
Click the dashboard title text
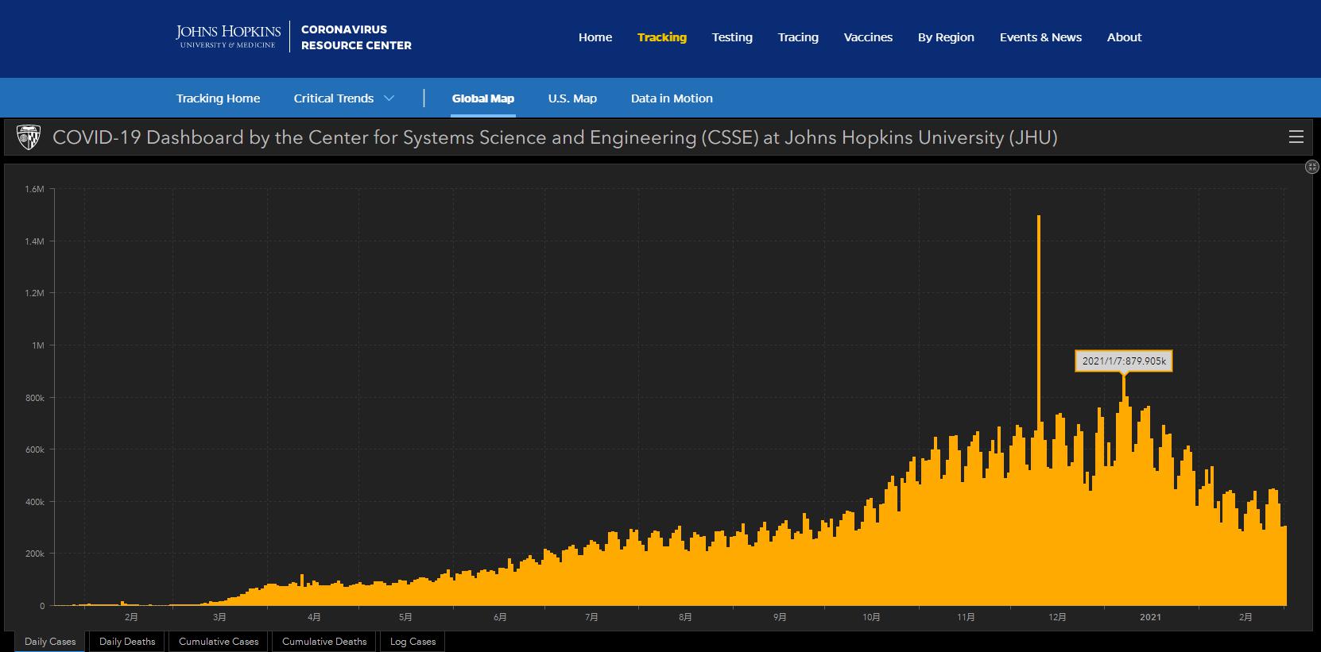pyautogui.click(x=555, y=137)
